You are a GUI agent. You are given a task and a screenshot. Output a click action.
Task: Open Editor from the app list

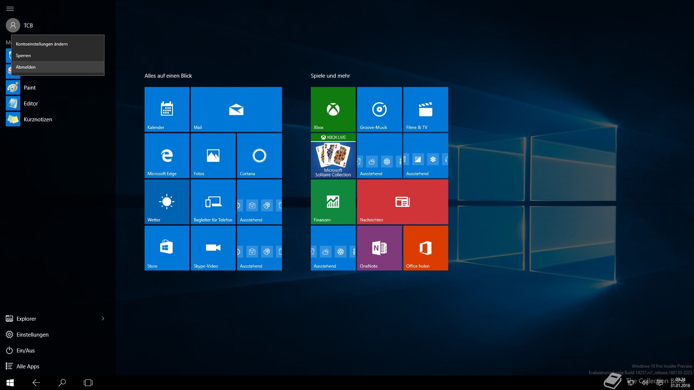(x=58, y=104)
